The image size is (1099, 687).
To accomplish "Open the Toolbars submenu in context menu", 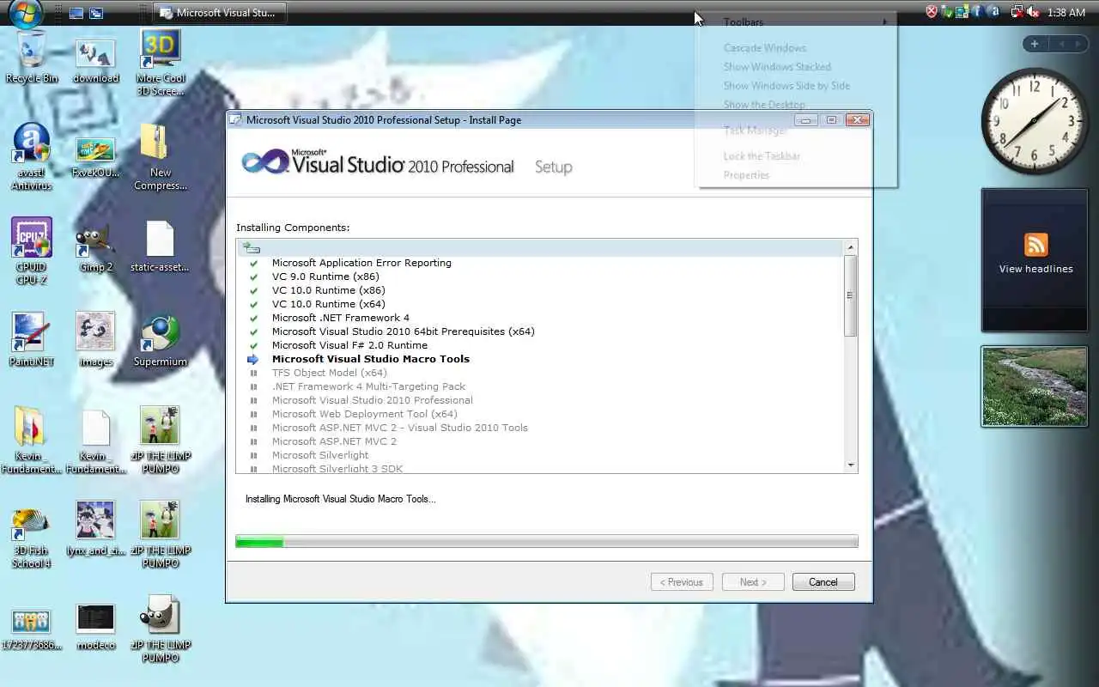I will click(796, 22).
